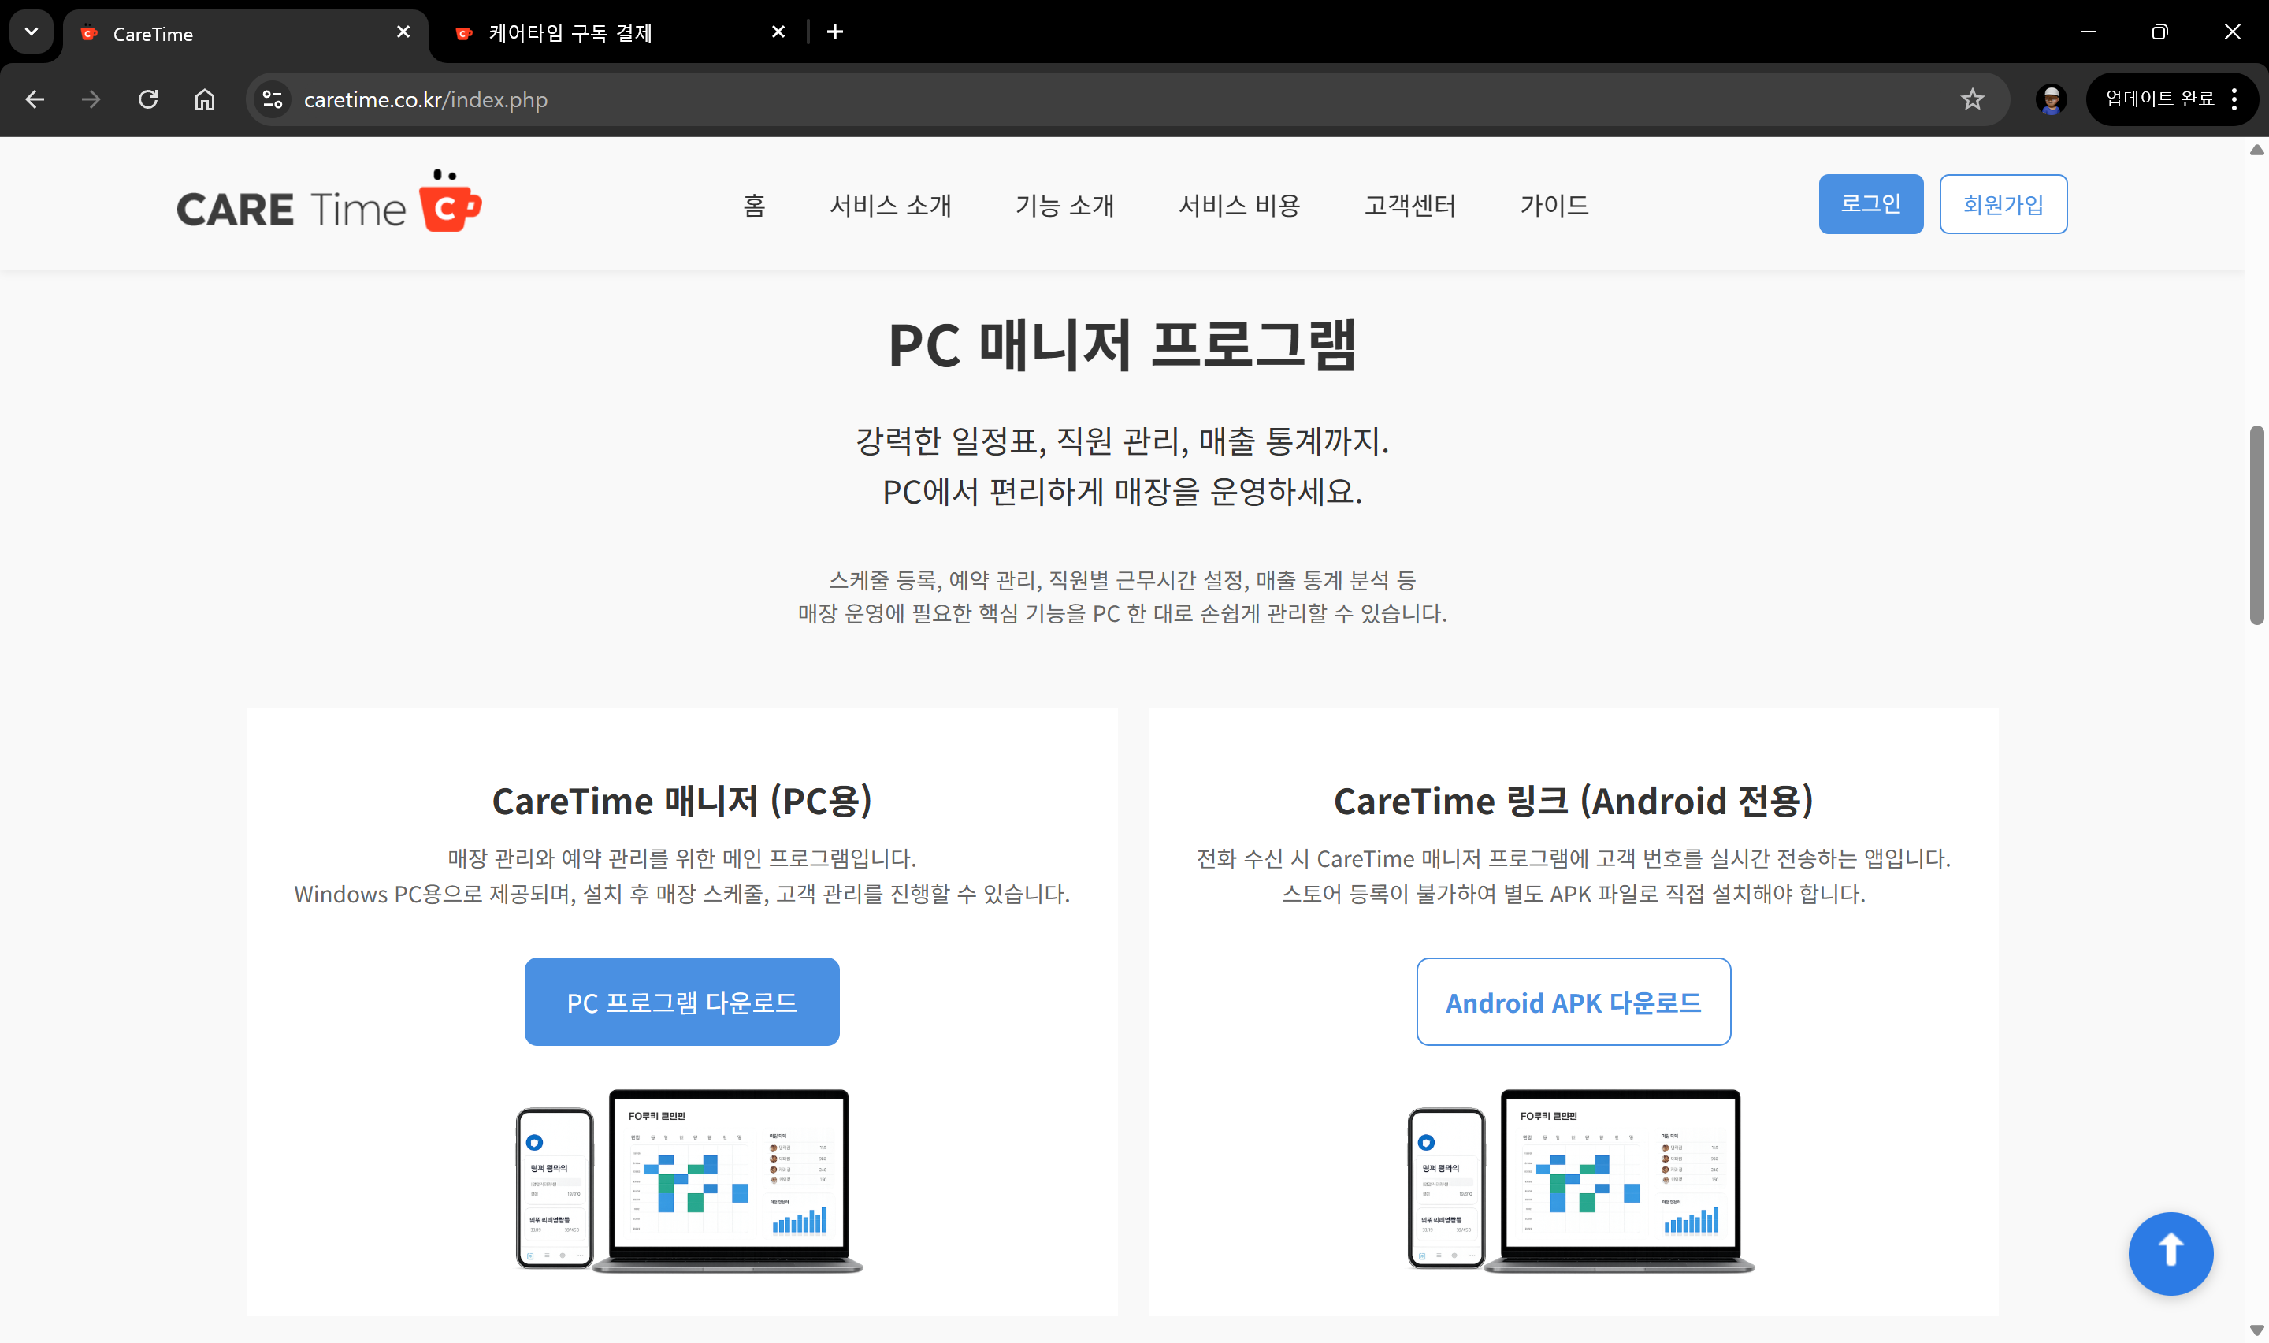This screenshot has width=2269, height=1343.
Task: Click Android APK 다운로드 button
Action: tap(1573, 1002)
